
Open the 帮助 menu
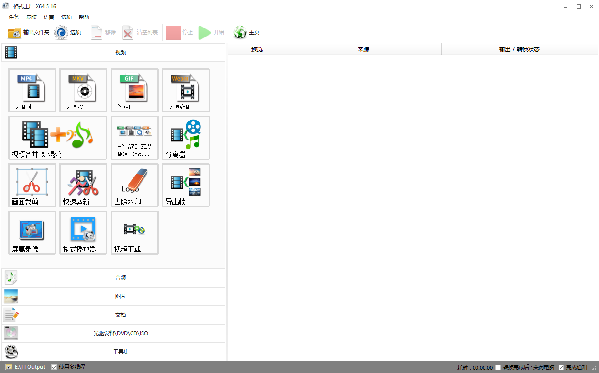(x=84, y=17)
